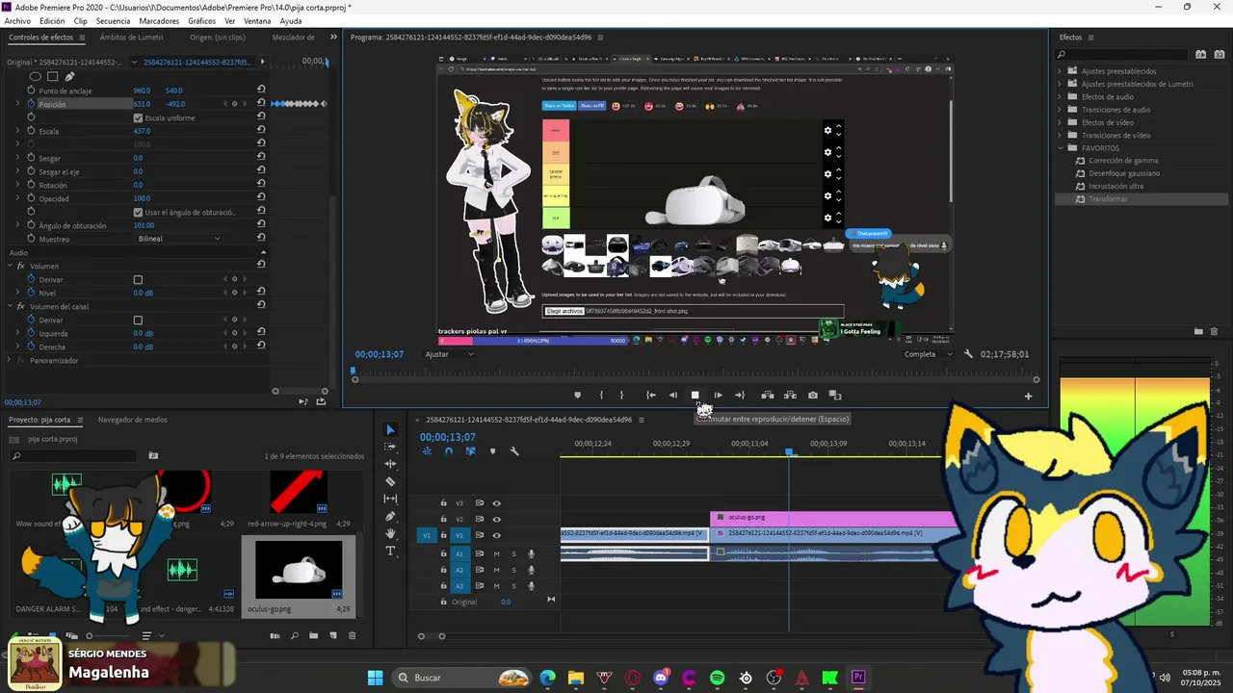
Task: Open Secuencia menu
Action: [x=113, y=20]
